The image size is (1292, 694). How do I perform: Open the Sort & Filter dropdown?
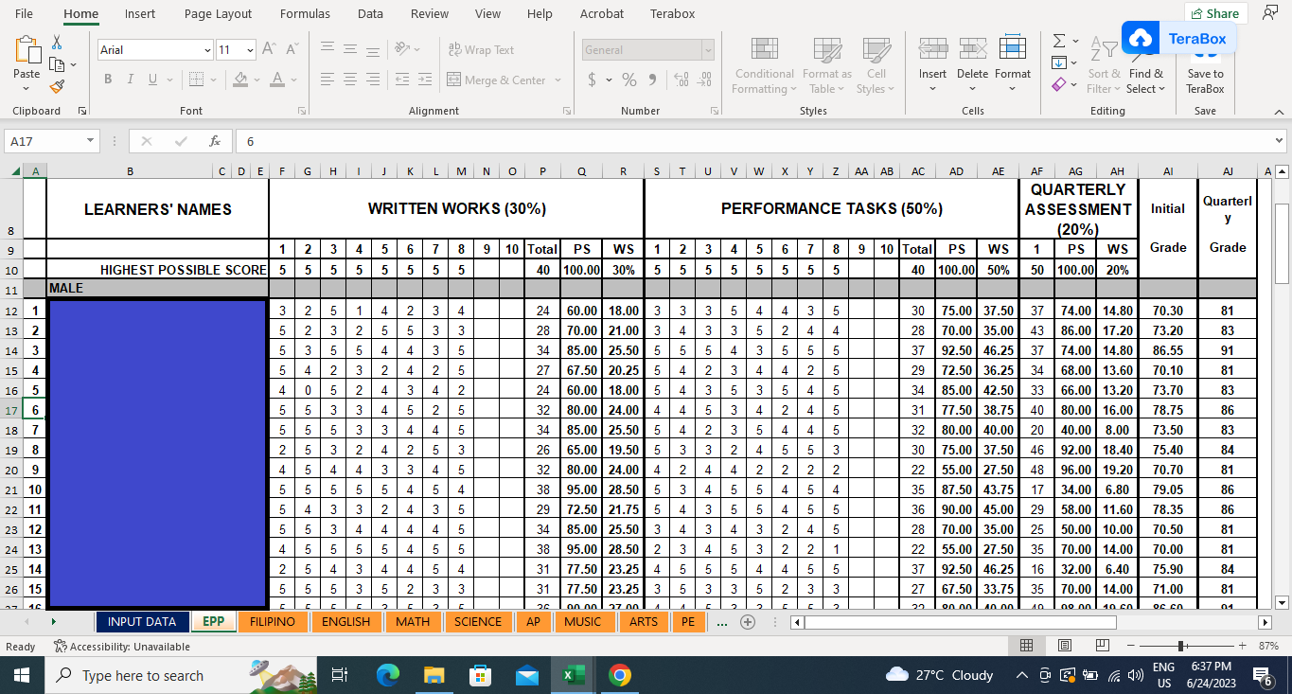pyautogui.click(x=1104, y=64)
